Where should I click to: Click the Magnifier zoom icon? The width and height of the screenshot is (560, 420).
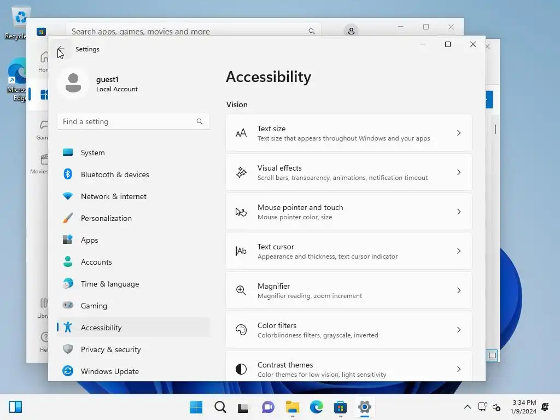[241, 290]
